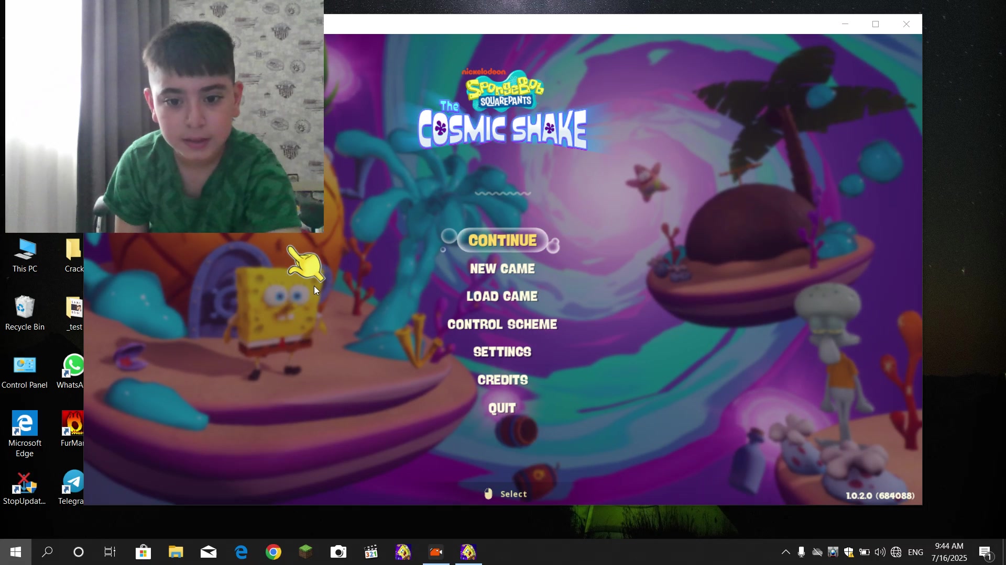This screenshot has height=565, width=1006.
Task: Maximize the game window
Action: tap(876, 24)
